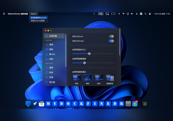Click the 全局界面显示大小 slider track
This screenshot has width=173, height=121.
coord(93,54)
